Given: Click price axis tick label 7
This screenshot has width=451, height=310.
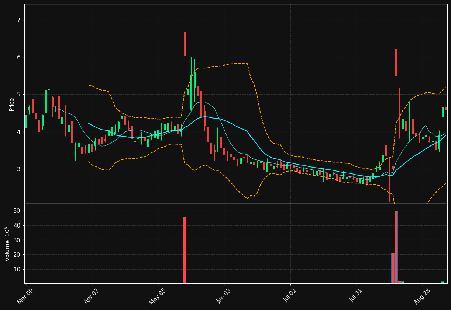Looking at the screenshot, I should coord(19,20).
